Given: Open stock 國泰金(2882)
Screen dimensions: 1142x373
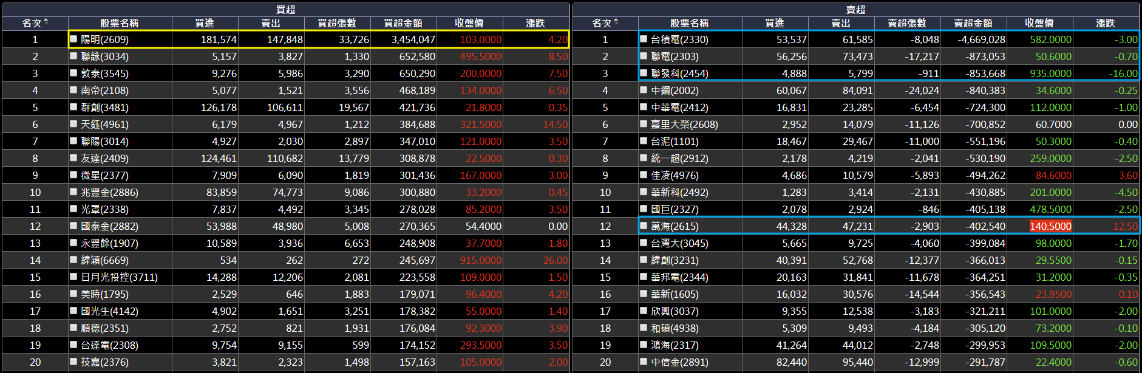Looking at the screenshot, I should click(109, 226).
